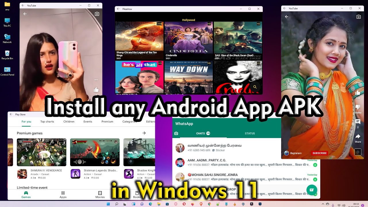Click the sound square icon below Share
368x207 pixels.
point(358,152)
